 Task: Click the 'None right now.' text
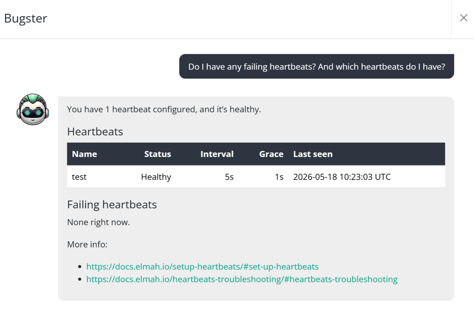pyautogui.click(x=98, y=222)
